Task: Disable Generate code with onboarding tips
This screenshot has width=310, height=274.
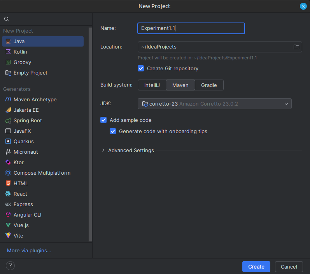Action: 113,131
